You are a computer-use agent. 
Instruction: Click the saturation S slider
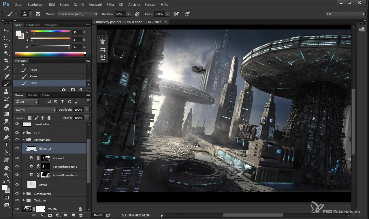pos(50,39)
